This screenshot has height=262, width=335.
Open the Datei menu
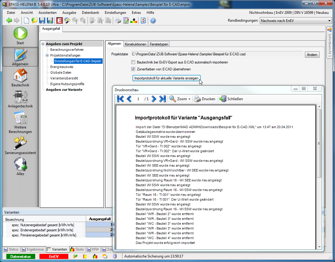[11, 13]
